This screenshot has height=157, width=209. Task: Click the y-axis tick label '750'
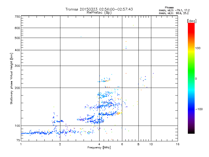[17, 16]
